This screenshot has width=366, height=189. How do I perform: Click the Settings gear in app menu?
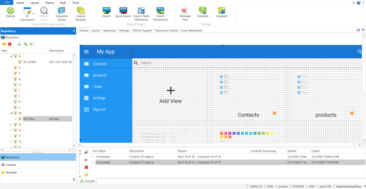(87, 98)
